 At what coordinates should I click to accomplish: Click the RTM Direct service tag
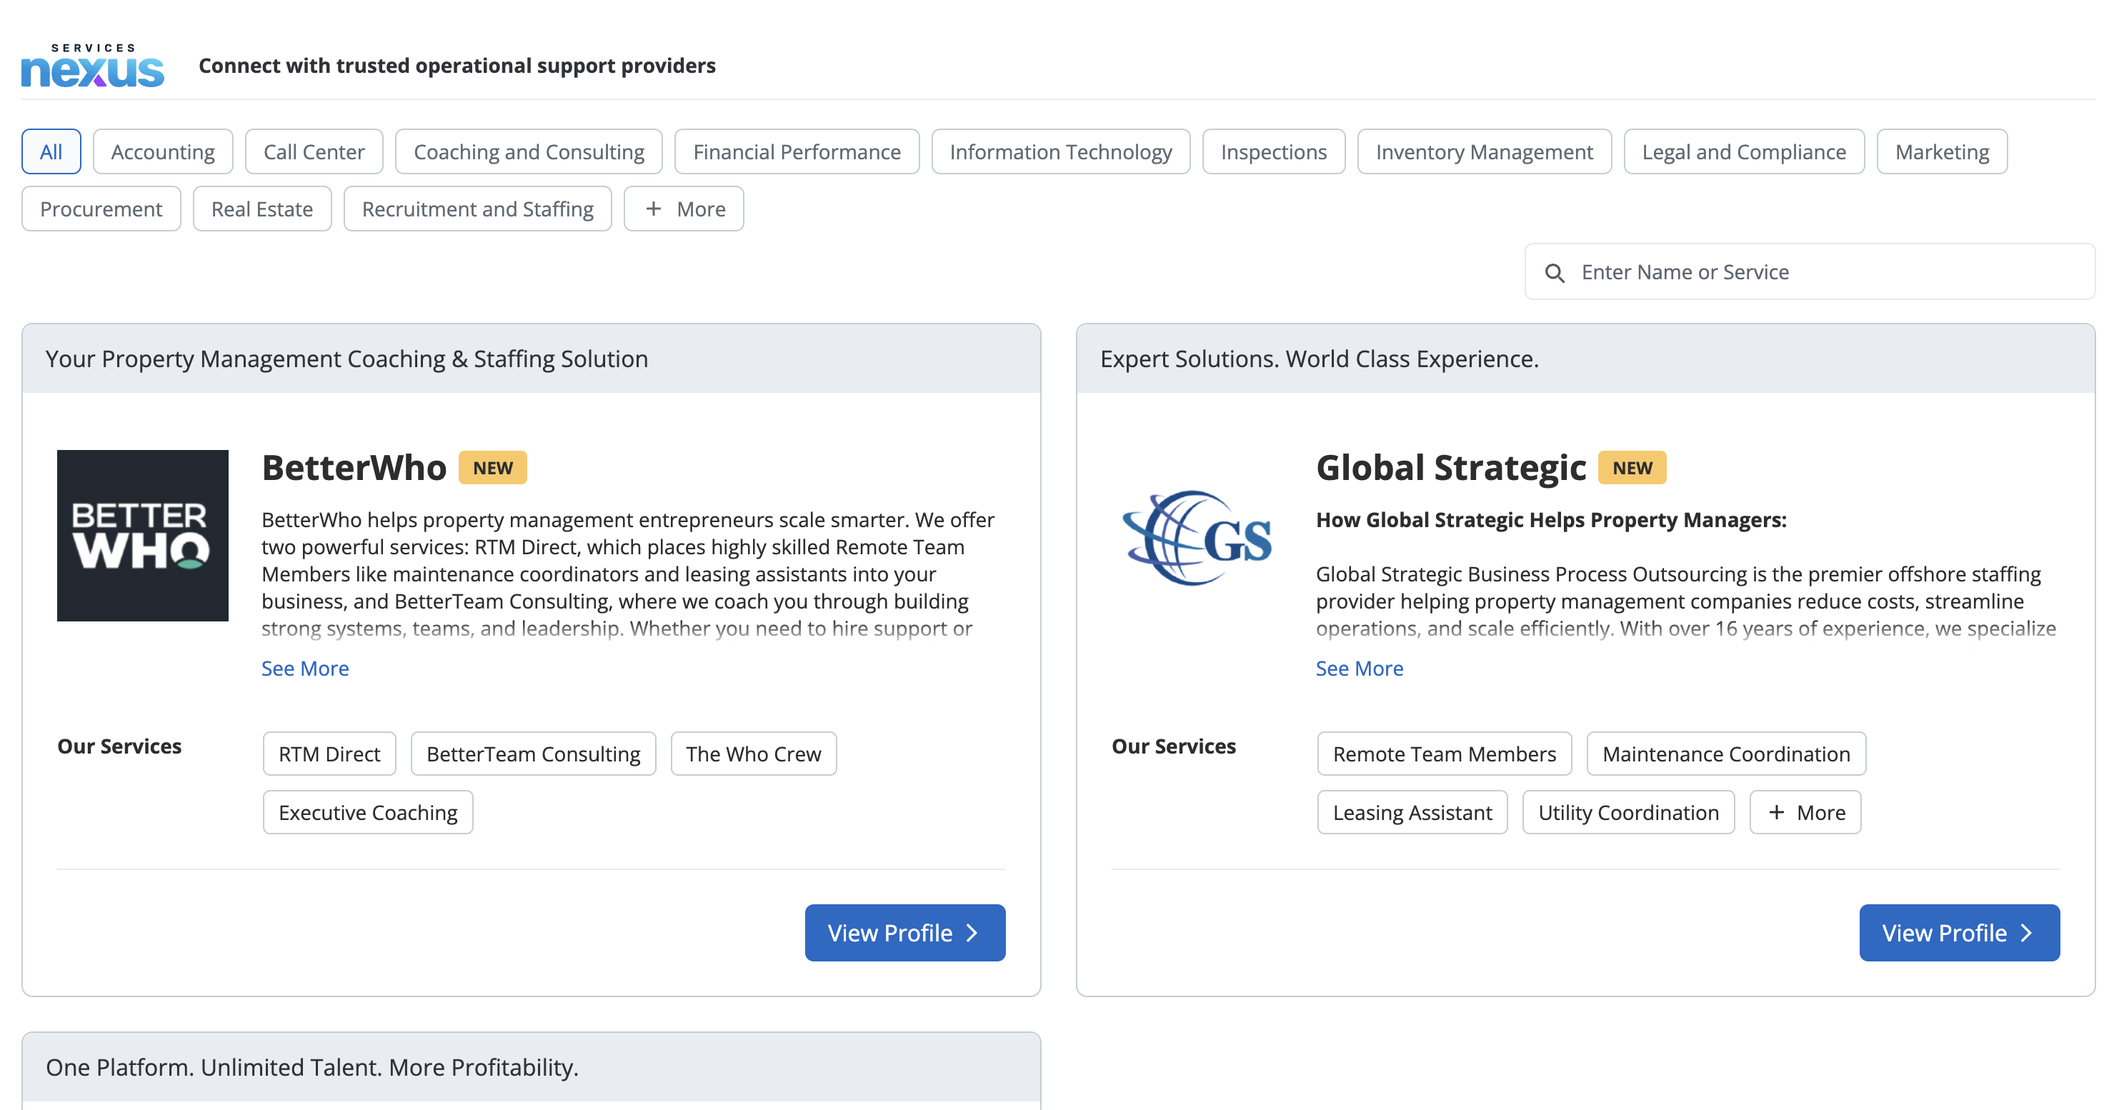point(329,754)
